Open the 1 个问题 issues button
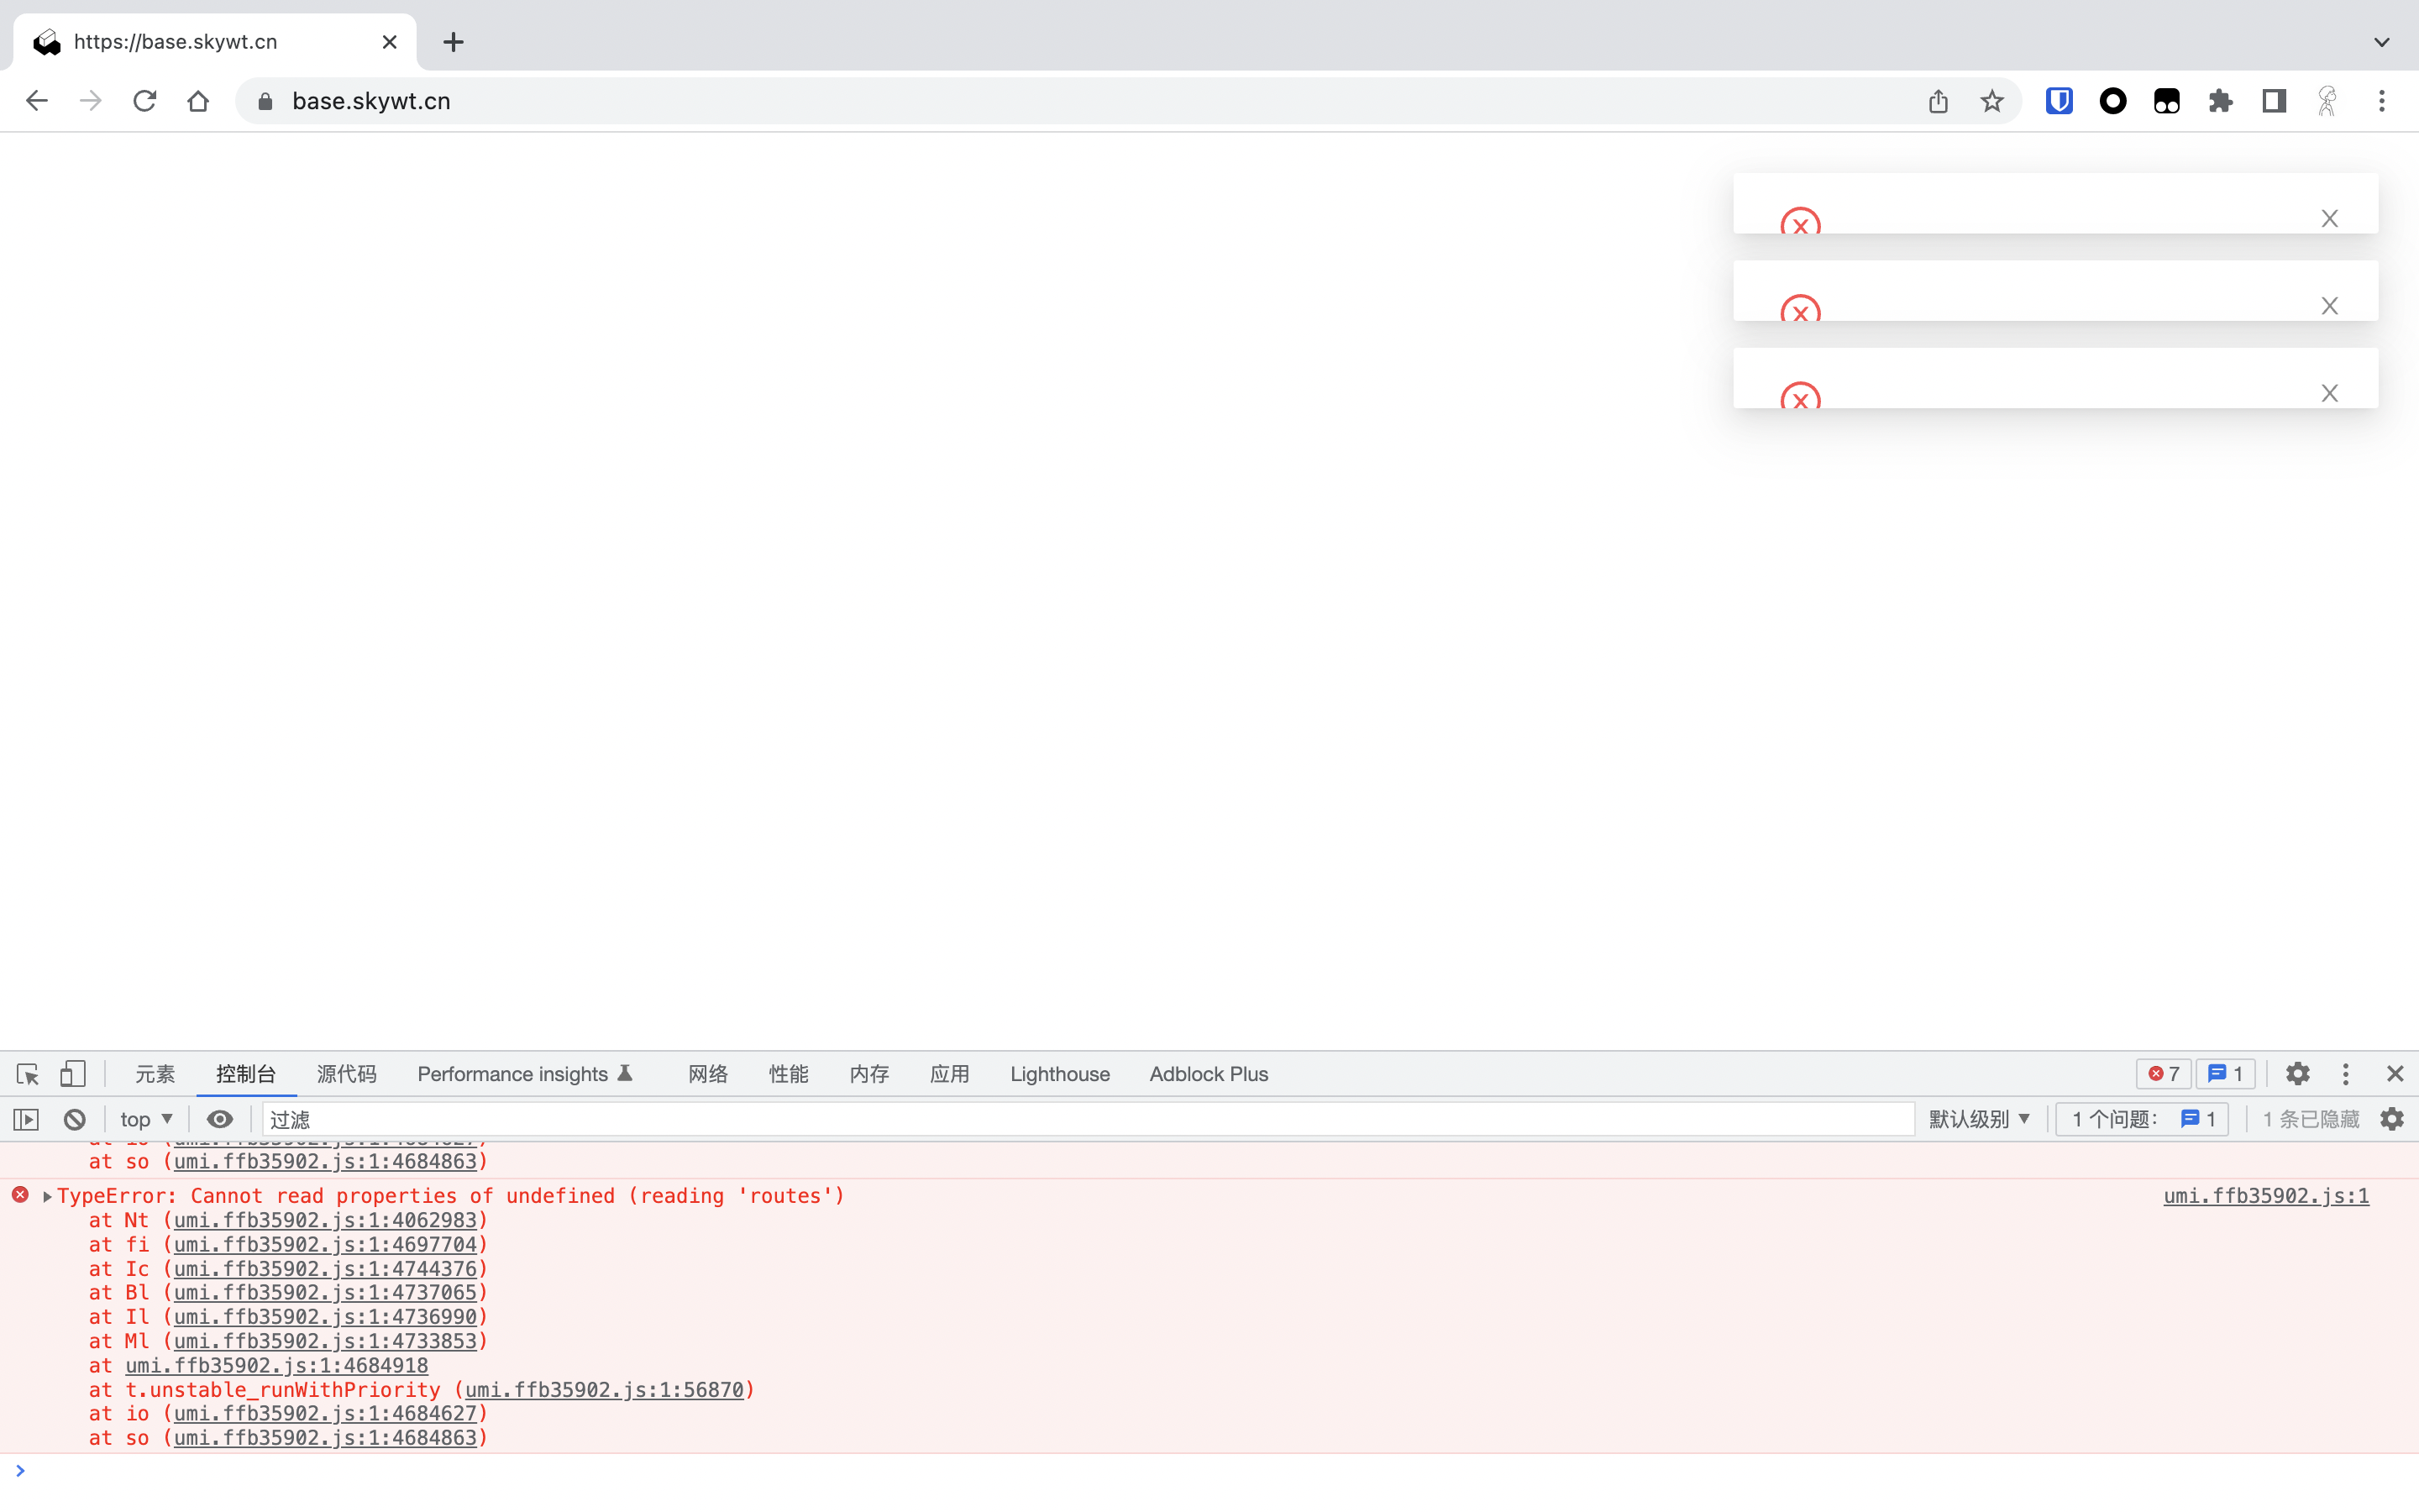This screenshot has width=2419, height=1512. coord(2142,1119)
